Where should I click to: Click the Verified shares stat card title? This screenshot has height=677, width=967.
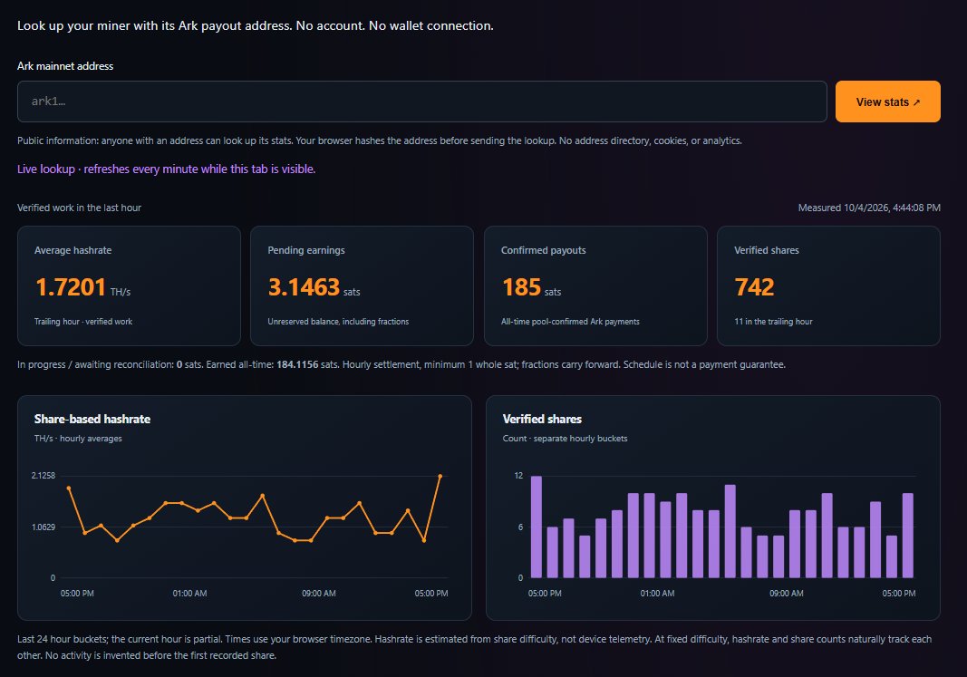[x=767, y=250]
